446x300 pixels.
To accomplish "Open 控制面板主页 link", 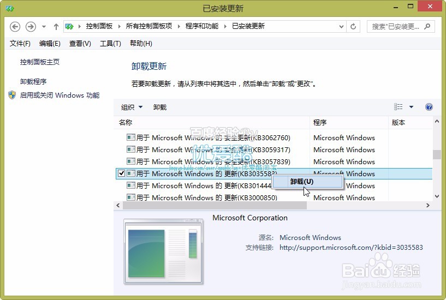I will 39,62.
